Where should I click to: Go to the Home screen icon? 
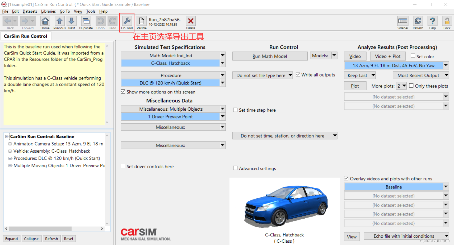tap(45, 22)
